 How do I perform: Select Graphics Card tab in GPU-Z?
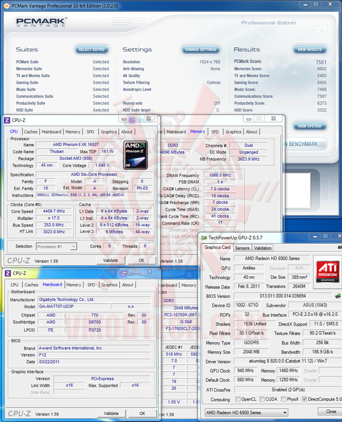[x=218, y=247]
